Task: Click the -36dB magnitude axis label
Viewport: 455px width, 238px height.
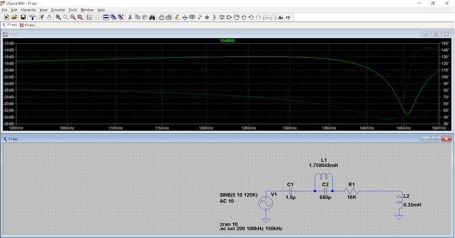Action: (9, 124)
